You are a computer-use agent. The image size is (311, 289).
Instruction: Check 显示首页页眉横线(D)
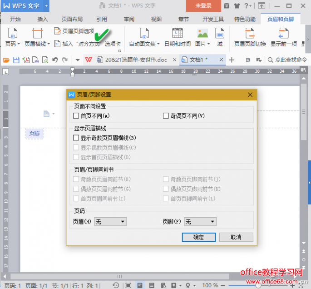(76, 157)
